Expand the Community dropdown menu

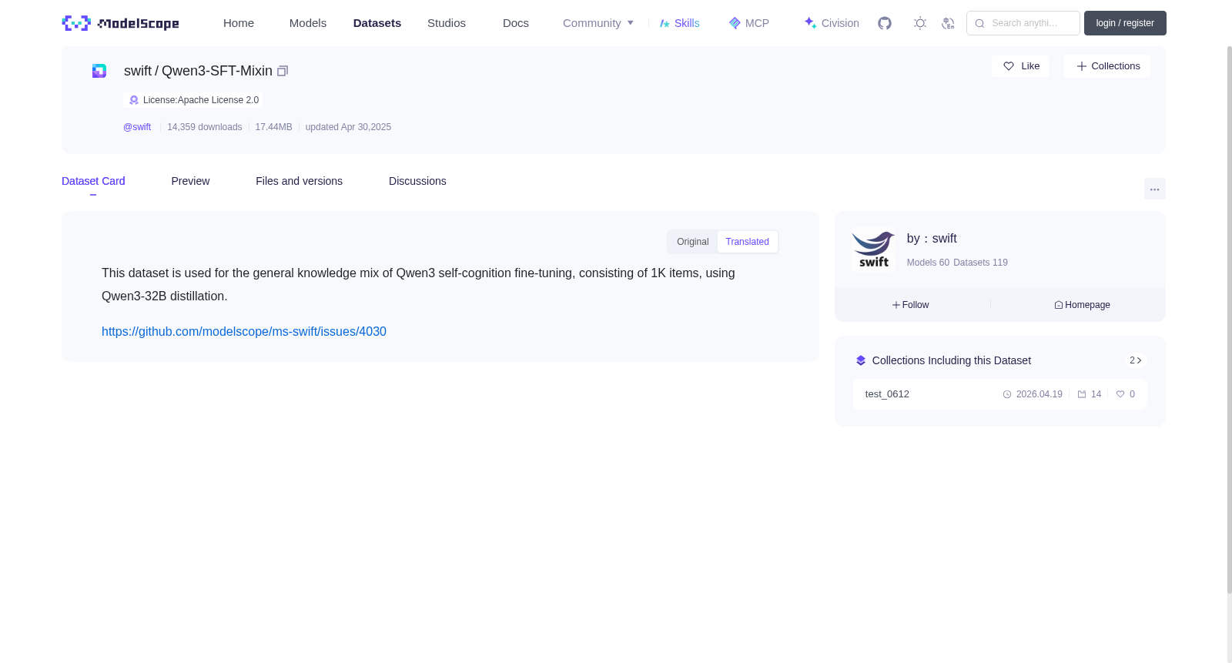pos(598,23)
